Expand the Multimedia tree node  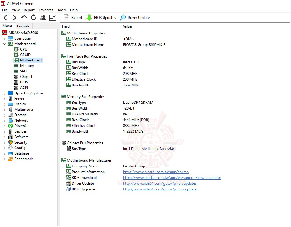pos(5,110)
